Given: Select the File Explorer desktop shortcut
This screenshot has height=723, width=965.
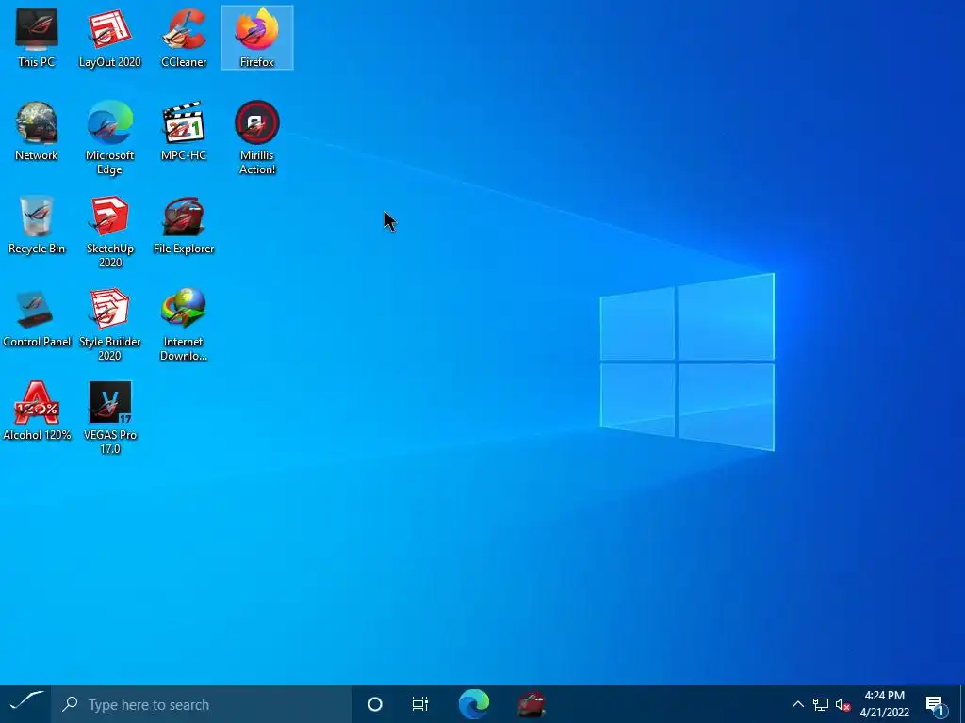Looking at the screenshot, I should (x=184, y=224).
